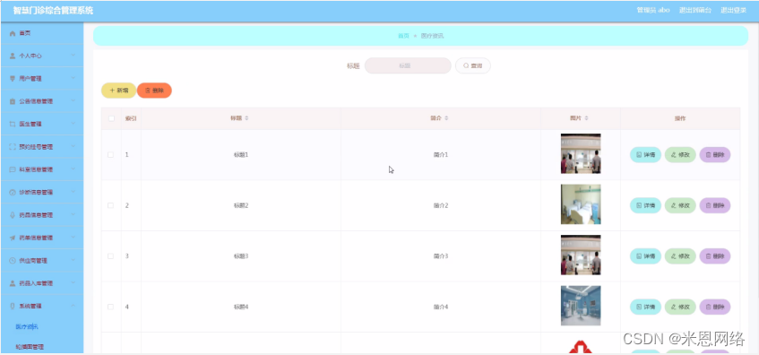Viewport: 759px width, 355px height.
Task: Click the 索引 column header
Action: 131,118
